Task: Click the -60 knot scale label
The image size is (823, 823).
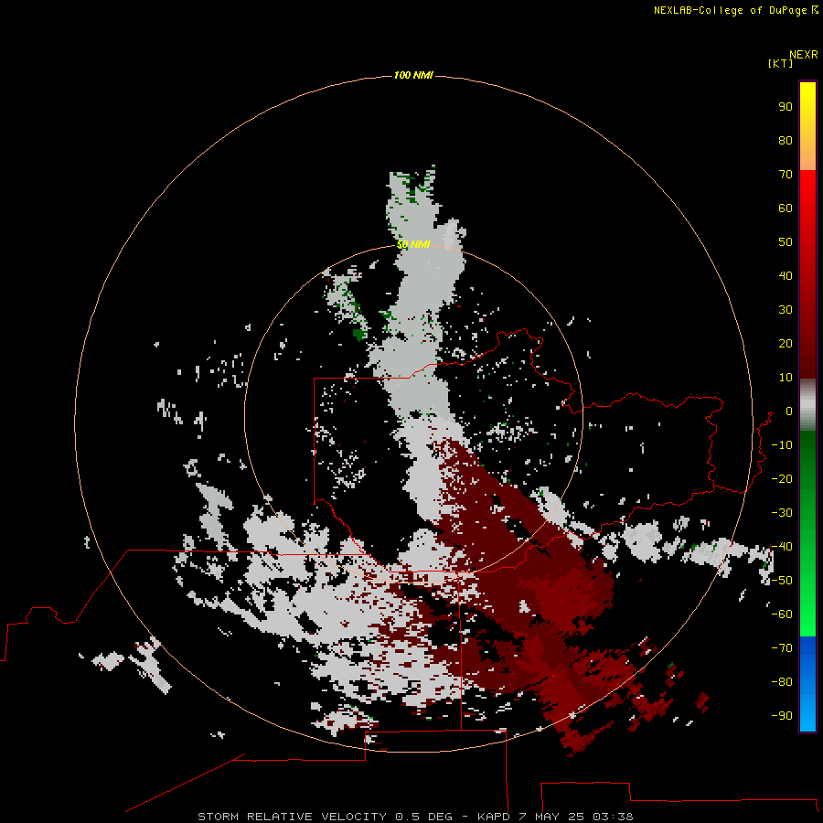Action: 782,615
